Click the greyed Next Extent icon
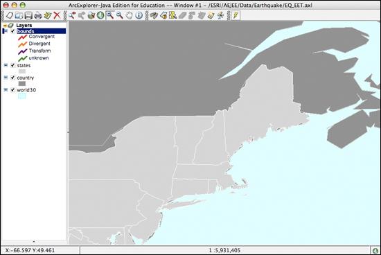Image resolution: width=381 pixels, height=255 pixels. click(x=82, y=15)
